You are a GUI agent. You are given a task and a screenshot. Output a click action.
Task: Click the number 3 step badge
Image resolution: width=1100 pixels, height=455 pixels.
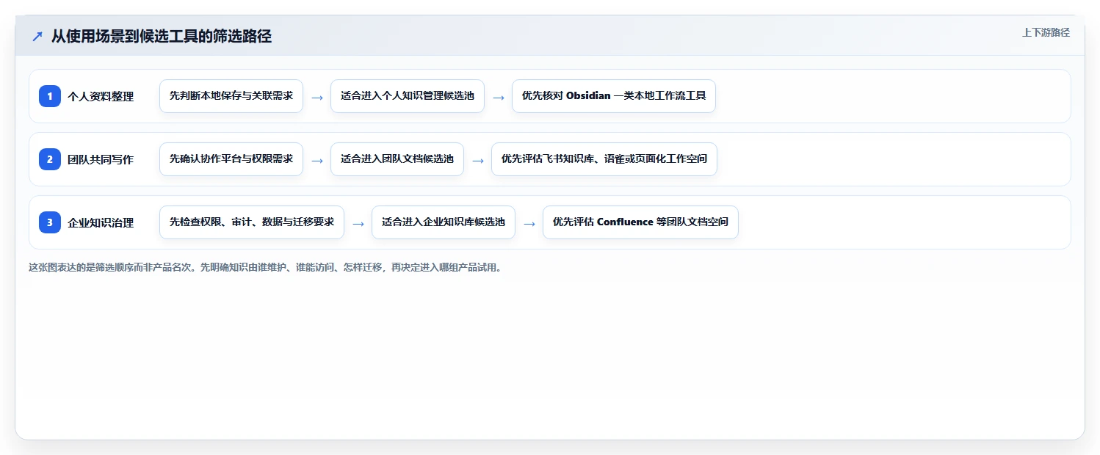point(50,222)
